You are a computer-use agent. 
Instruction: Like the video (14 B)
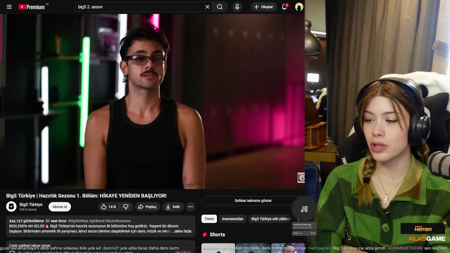click(109, 207)
